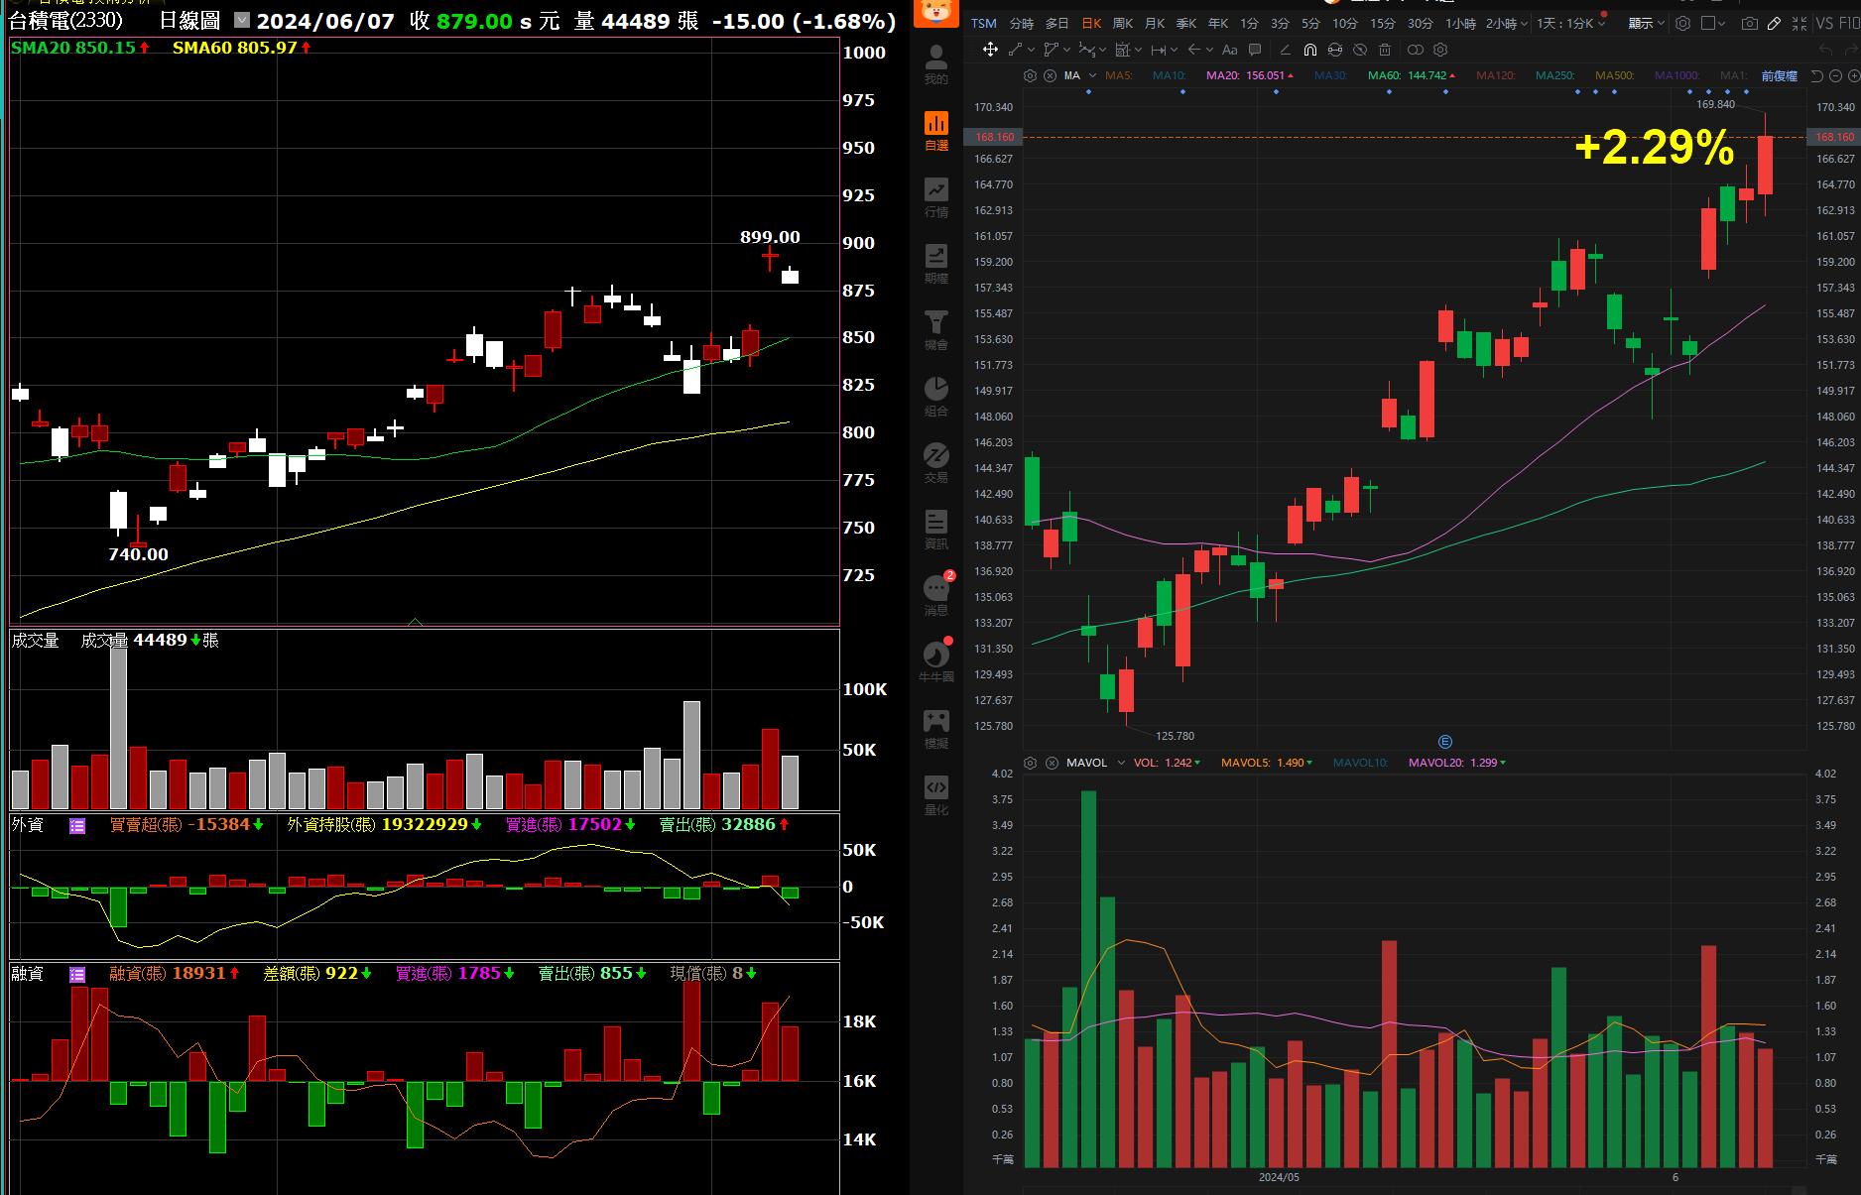Select the text Aa annotation tool
Image resolution: width=1861 pixels, height=1195 pixels.
pos(1230,50)
